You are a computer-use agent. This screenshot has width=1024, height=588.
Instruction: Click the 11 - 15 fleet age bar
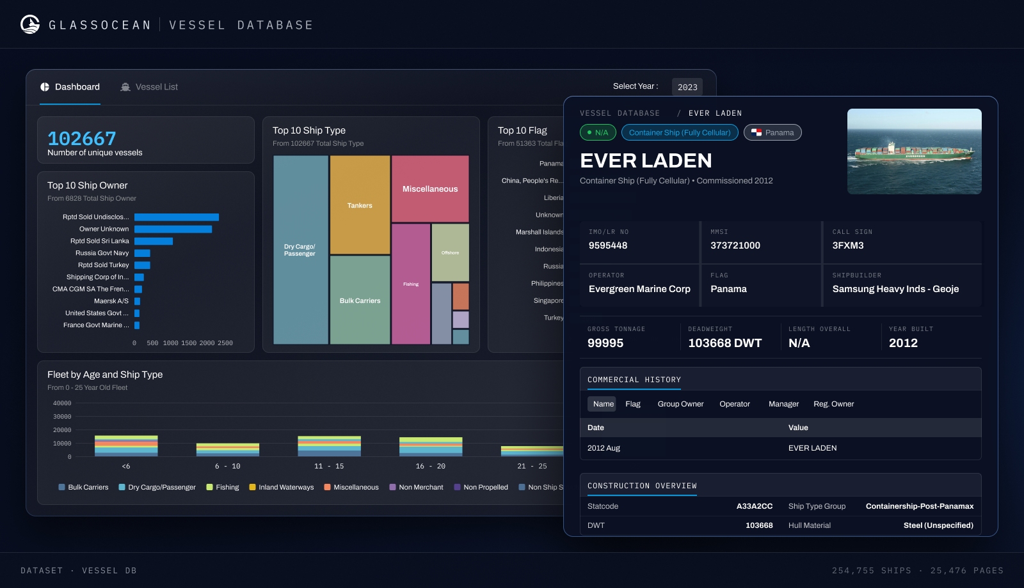click(329, 446)
